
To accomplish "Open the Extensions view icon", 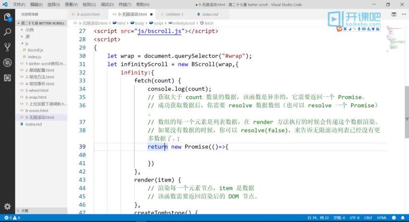I will 8,78.
